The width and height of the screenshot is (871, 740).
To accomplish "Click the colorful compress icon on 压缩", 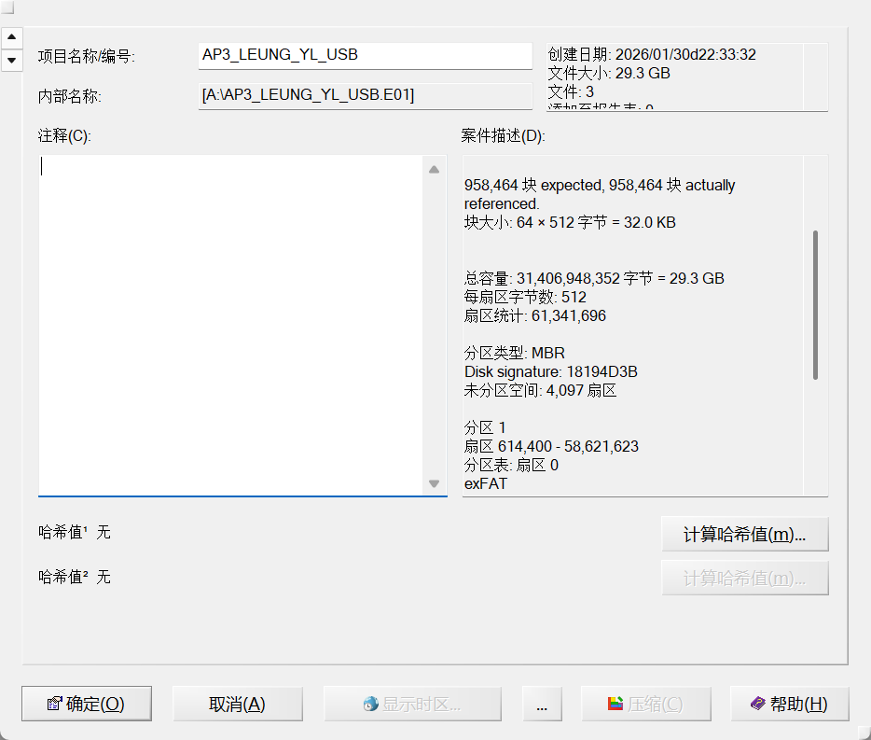I will [615, 704].
